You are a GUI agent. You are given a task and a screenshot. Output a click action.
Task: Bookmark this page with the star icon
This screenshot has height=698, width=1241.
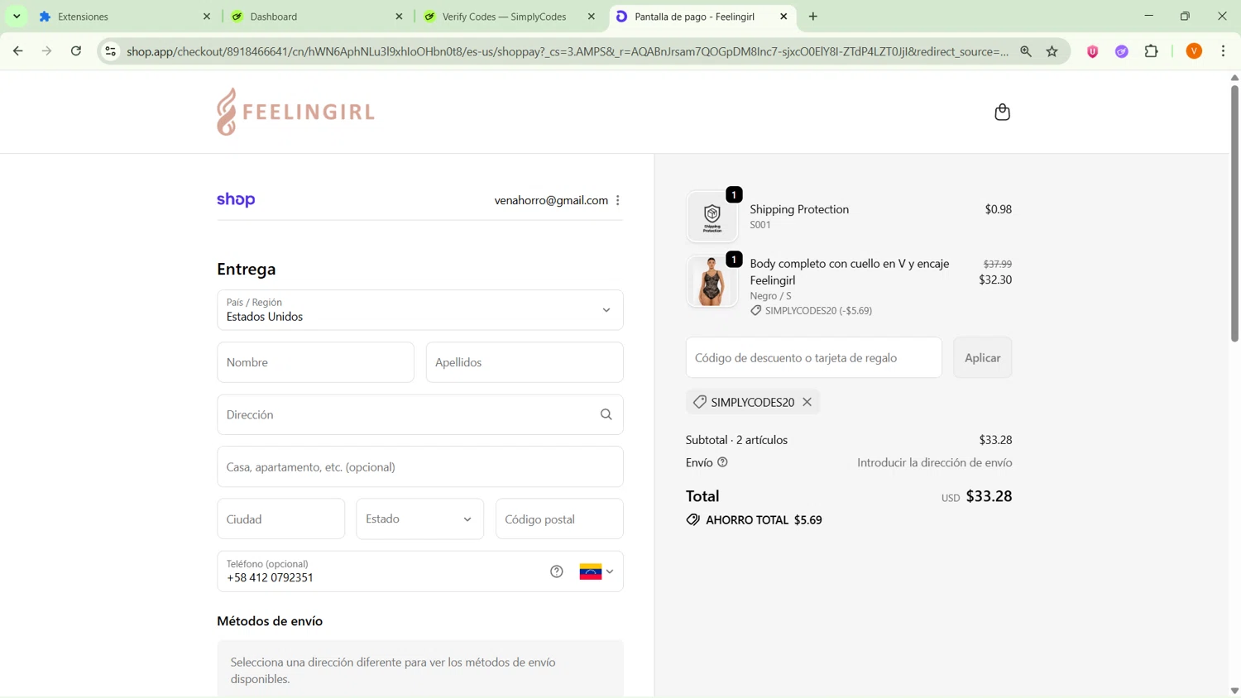click(1052, 51)
